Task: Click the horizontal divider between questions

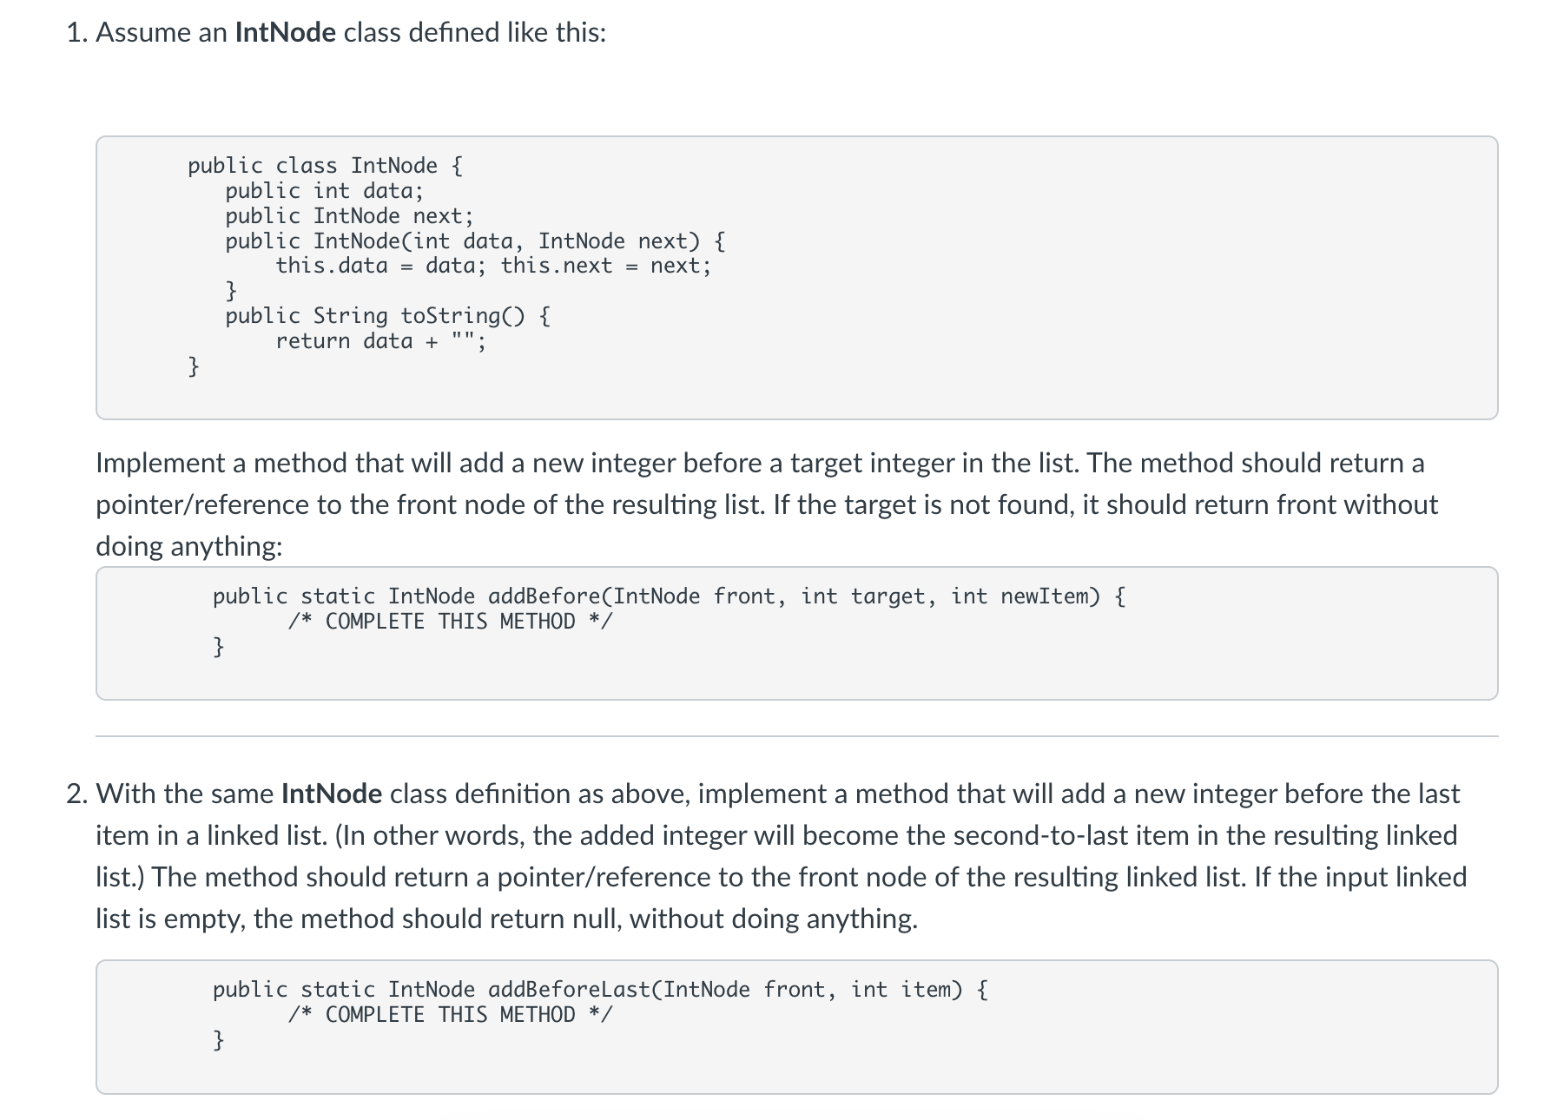Action: pos(797,736)
